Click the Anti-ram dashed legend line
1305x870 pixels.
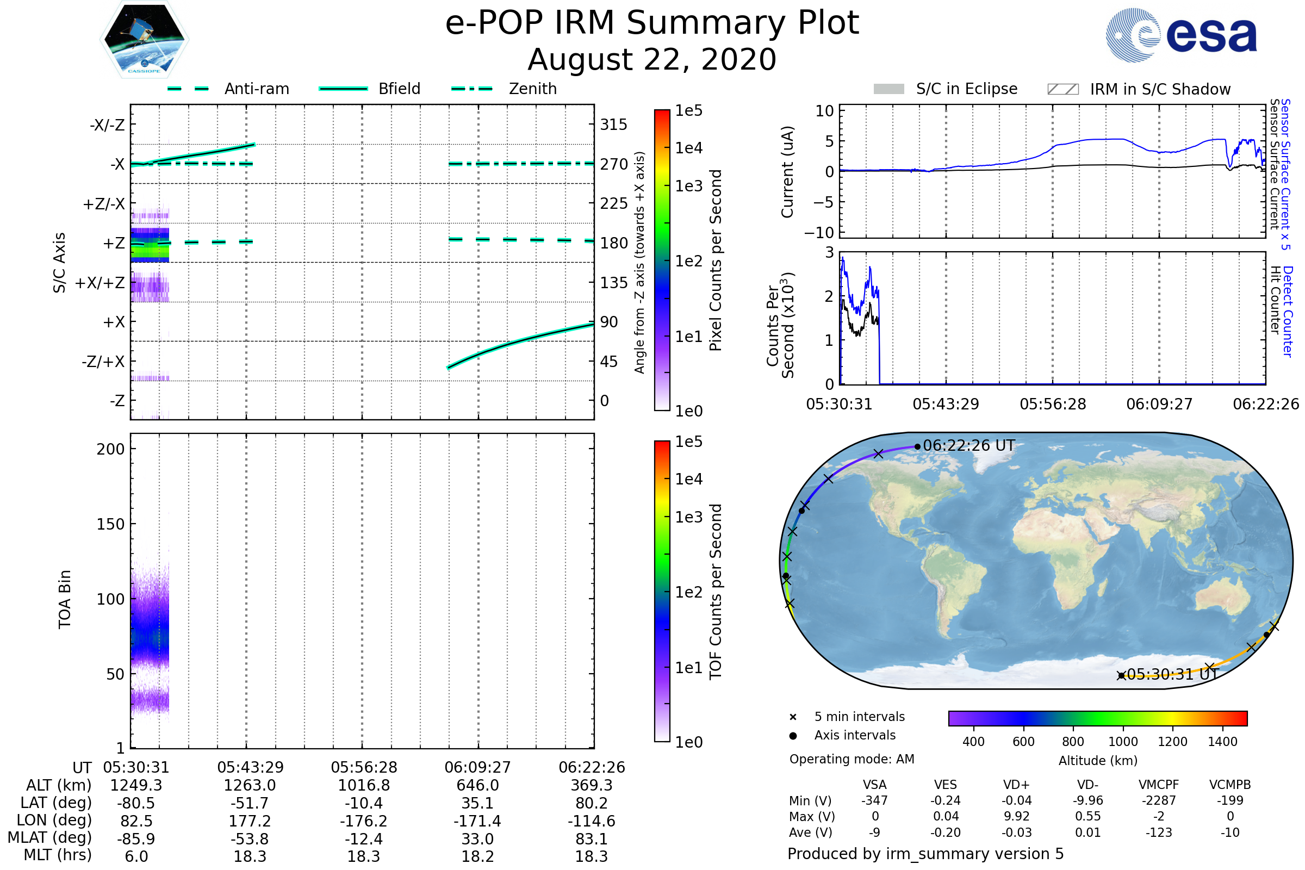(188, 89)
